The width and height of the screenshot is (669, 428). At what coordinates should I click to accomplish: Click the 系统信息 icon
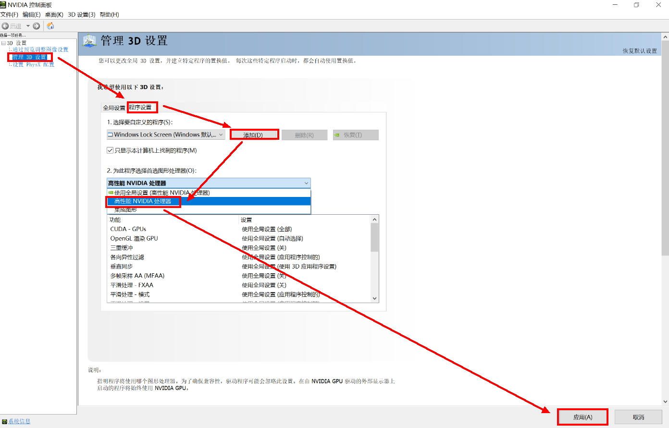point(4,422)
